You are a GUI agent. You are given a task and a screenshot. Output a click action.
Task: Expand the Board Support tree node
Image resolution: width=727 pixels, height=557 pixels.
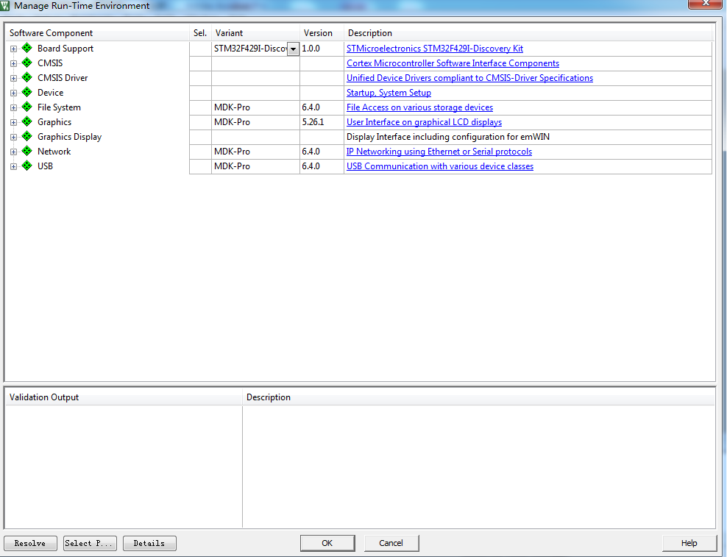pos(13,49)
